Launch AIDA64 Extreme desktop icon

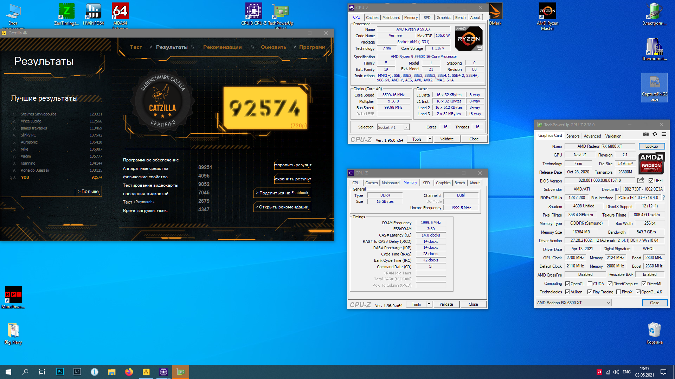point(120,15)
